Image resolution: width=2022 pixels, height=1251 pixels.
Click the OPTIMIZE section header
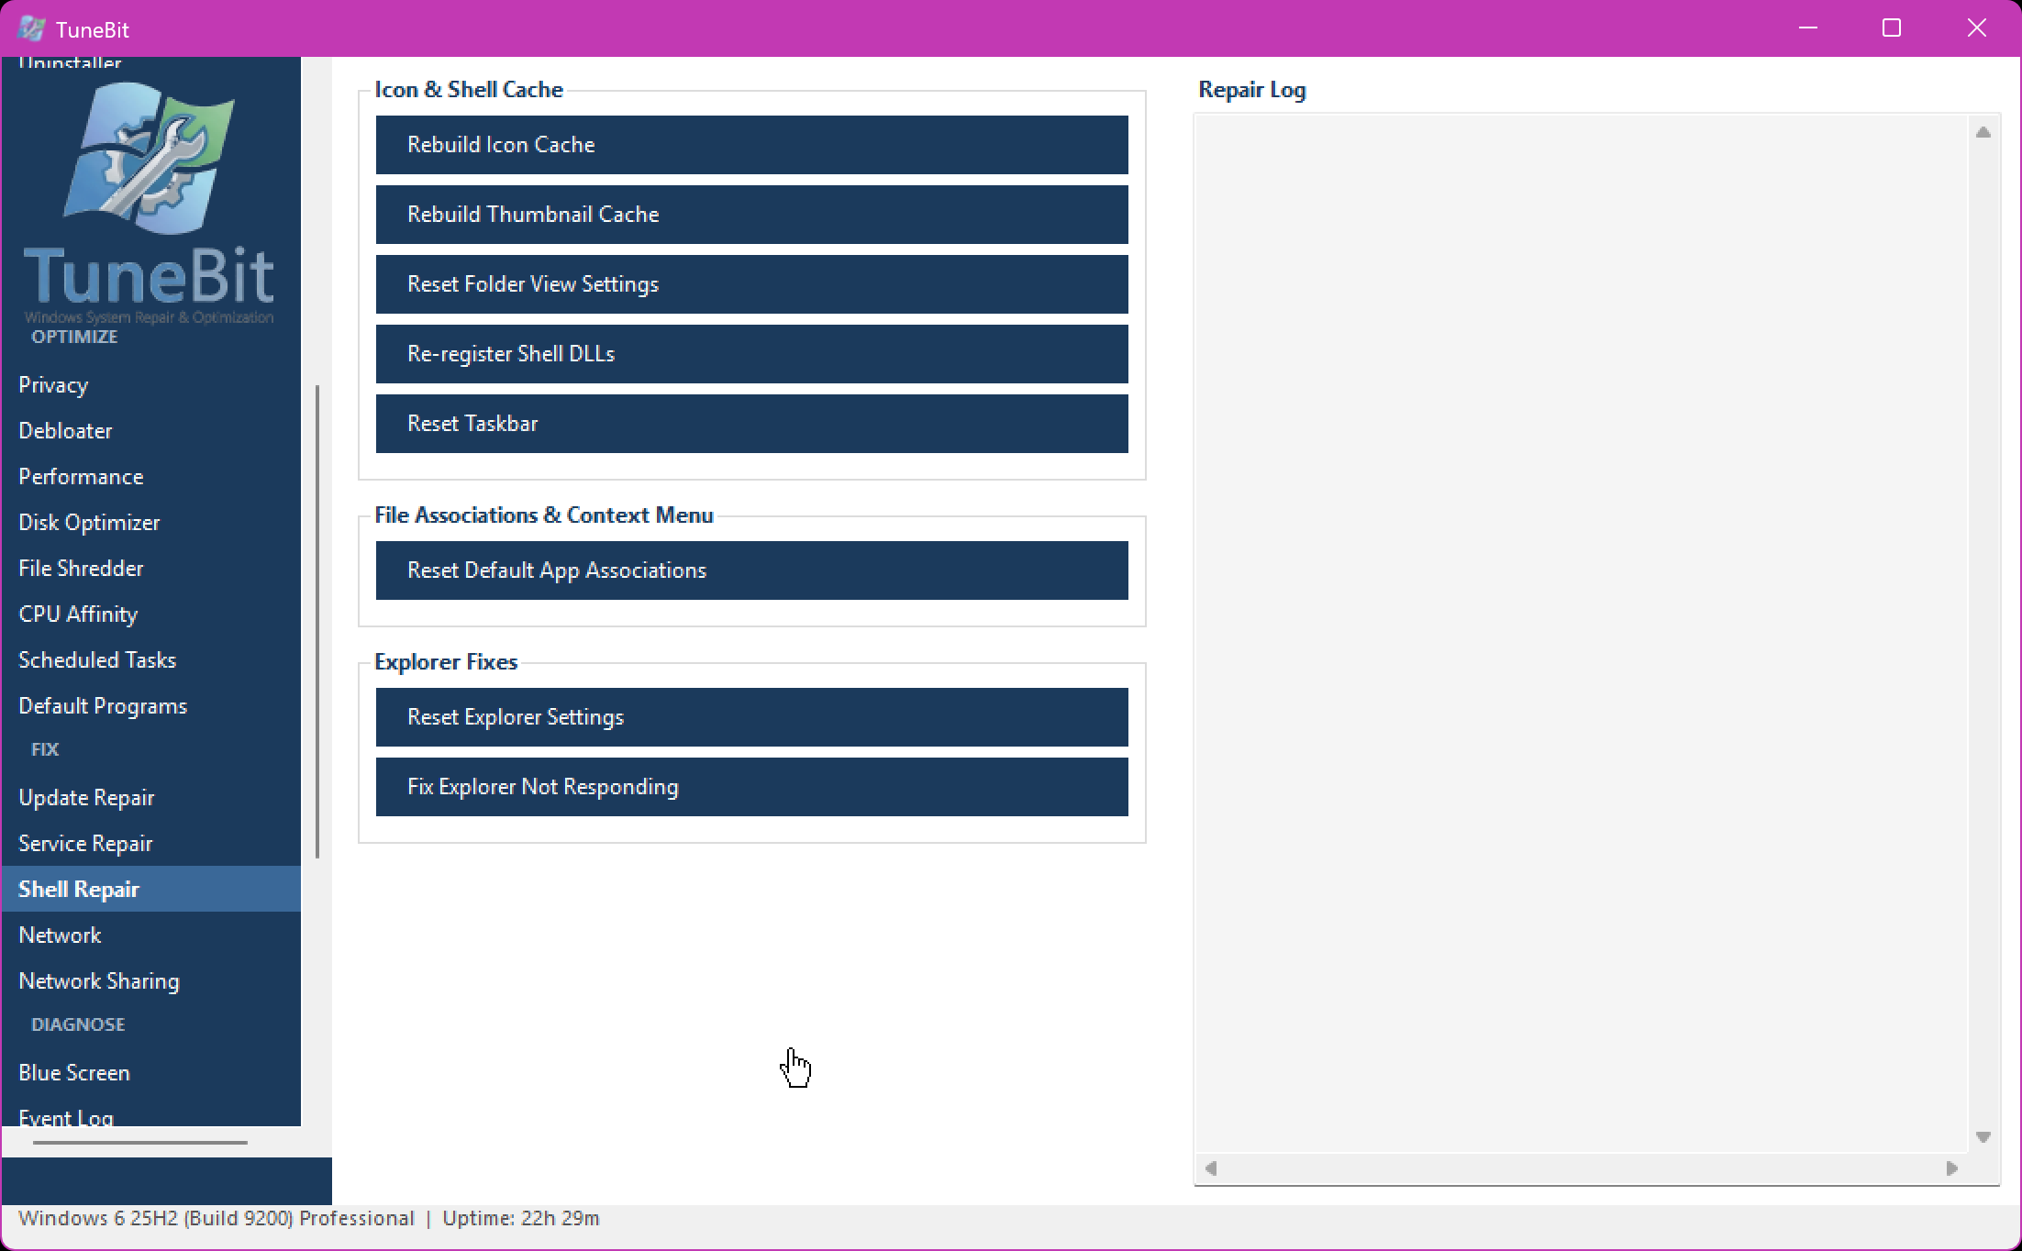[x=74, y=337]
